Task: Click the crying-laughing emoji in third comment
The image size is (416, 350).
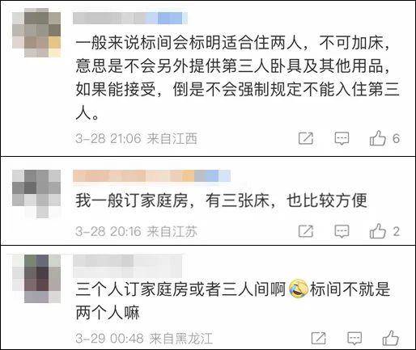Action: [299, 289]
